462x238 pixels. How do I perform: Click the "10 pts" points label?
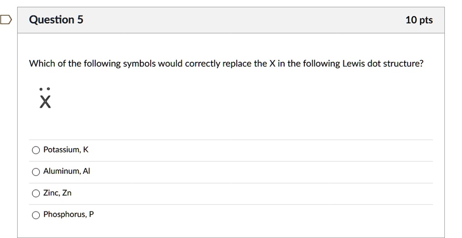click(419, 20)
